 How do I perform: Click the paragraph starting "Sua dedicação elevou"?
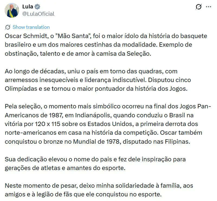point(95,164)
